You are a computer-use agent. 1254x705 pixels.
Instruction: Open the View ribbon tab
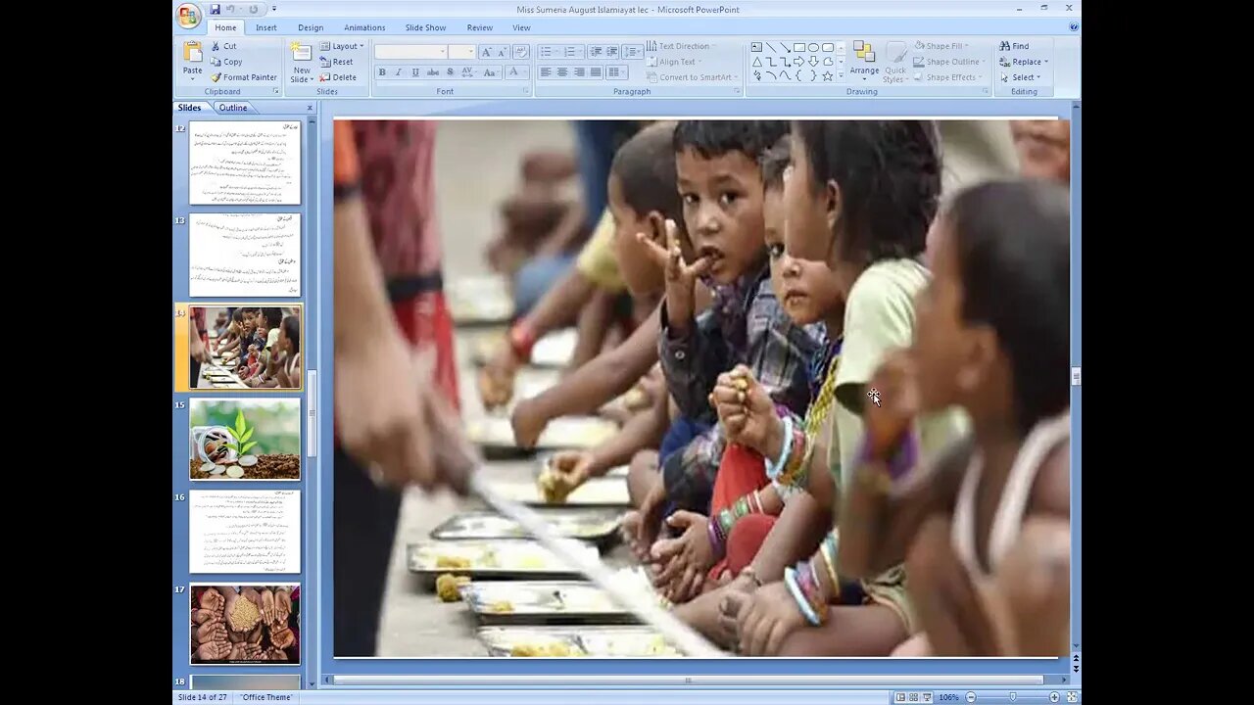tap(521, 27)
